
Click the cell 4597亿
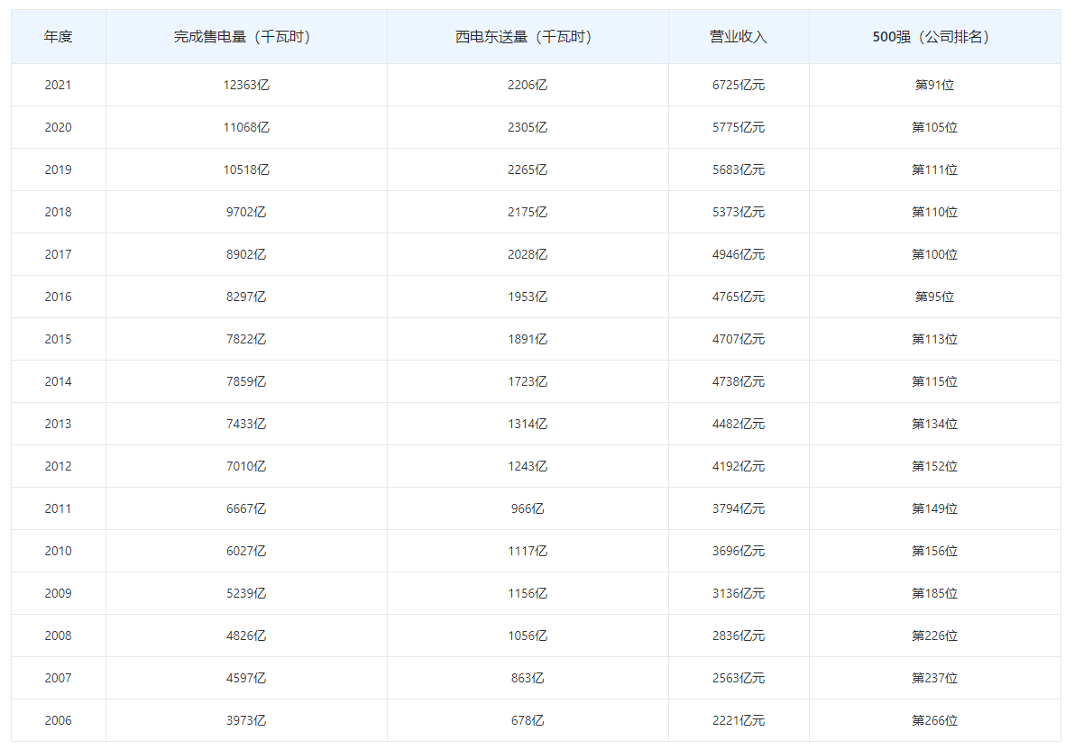246,680
